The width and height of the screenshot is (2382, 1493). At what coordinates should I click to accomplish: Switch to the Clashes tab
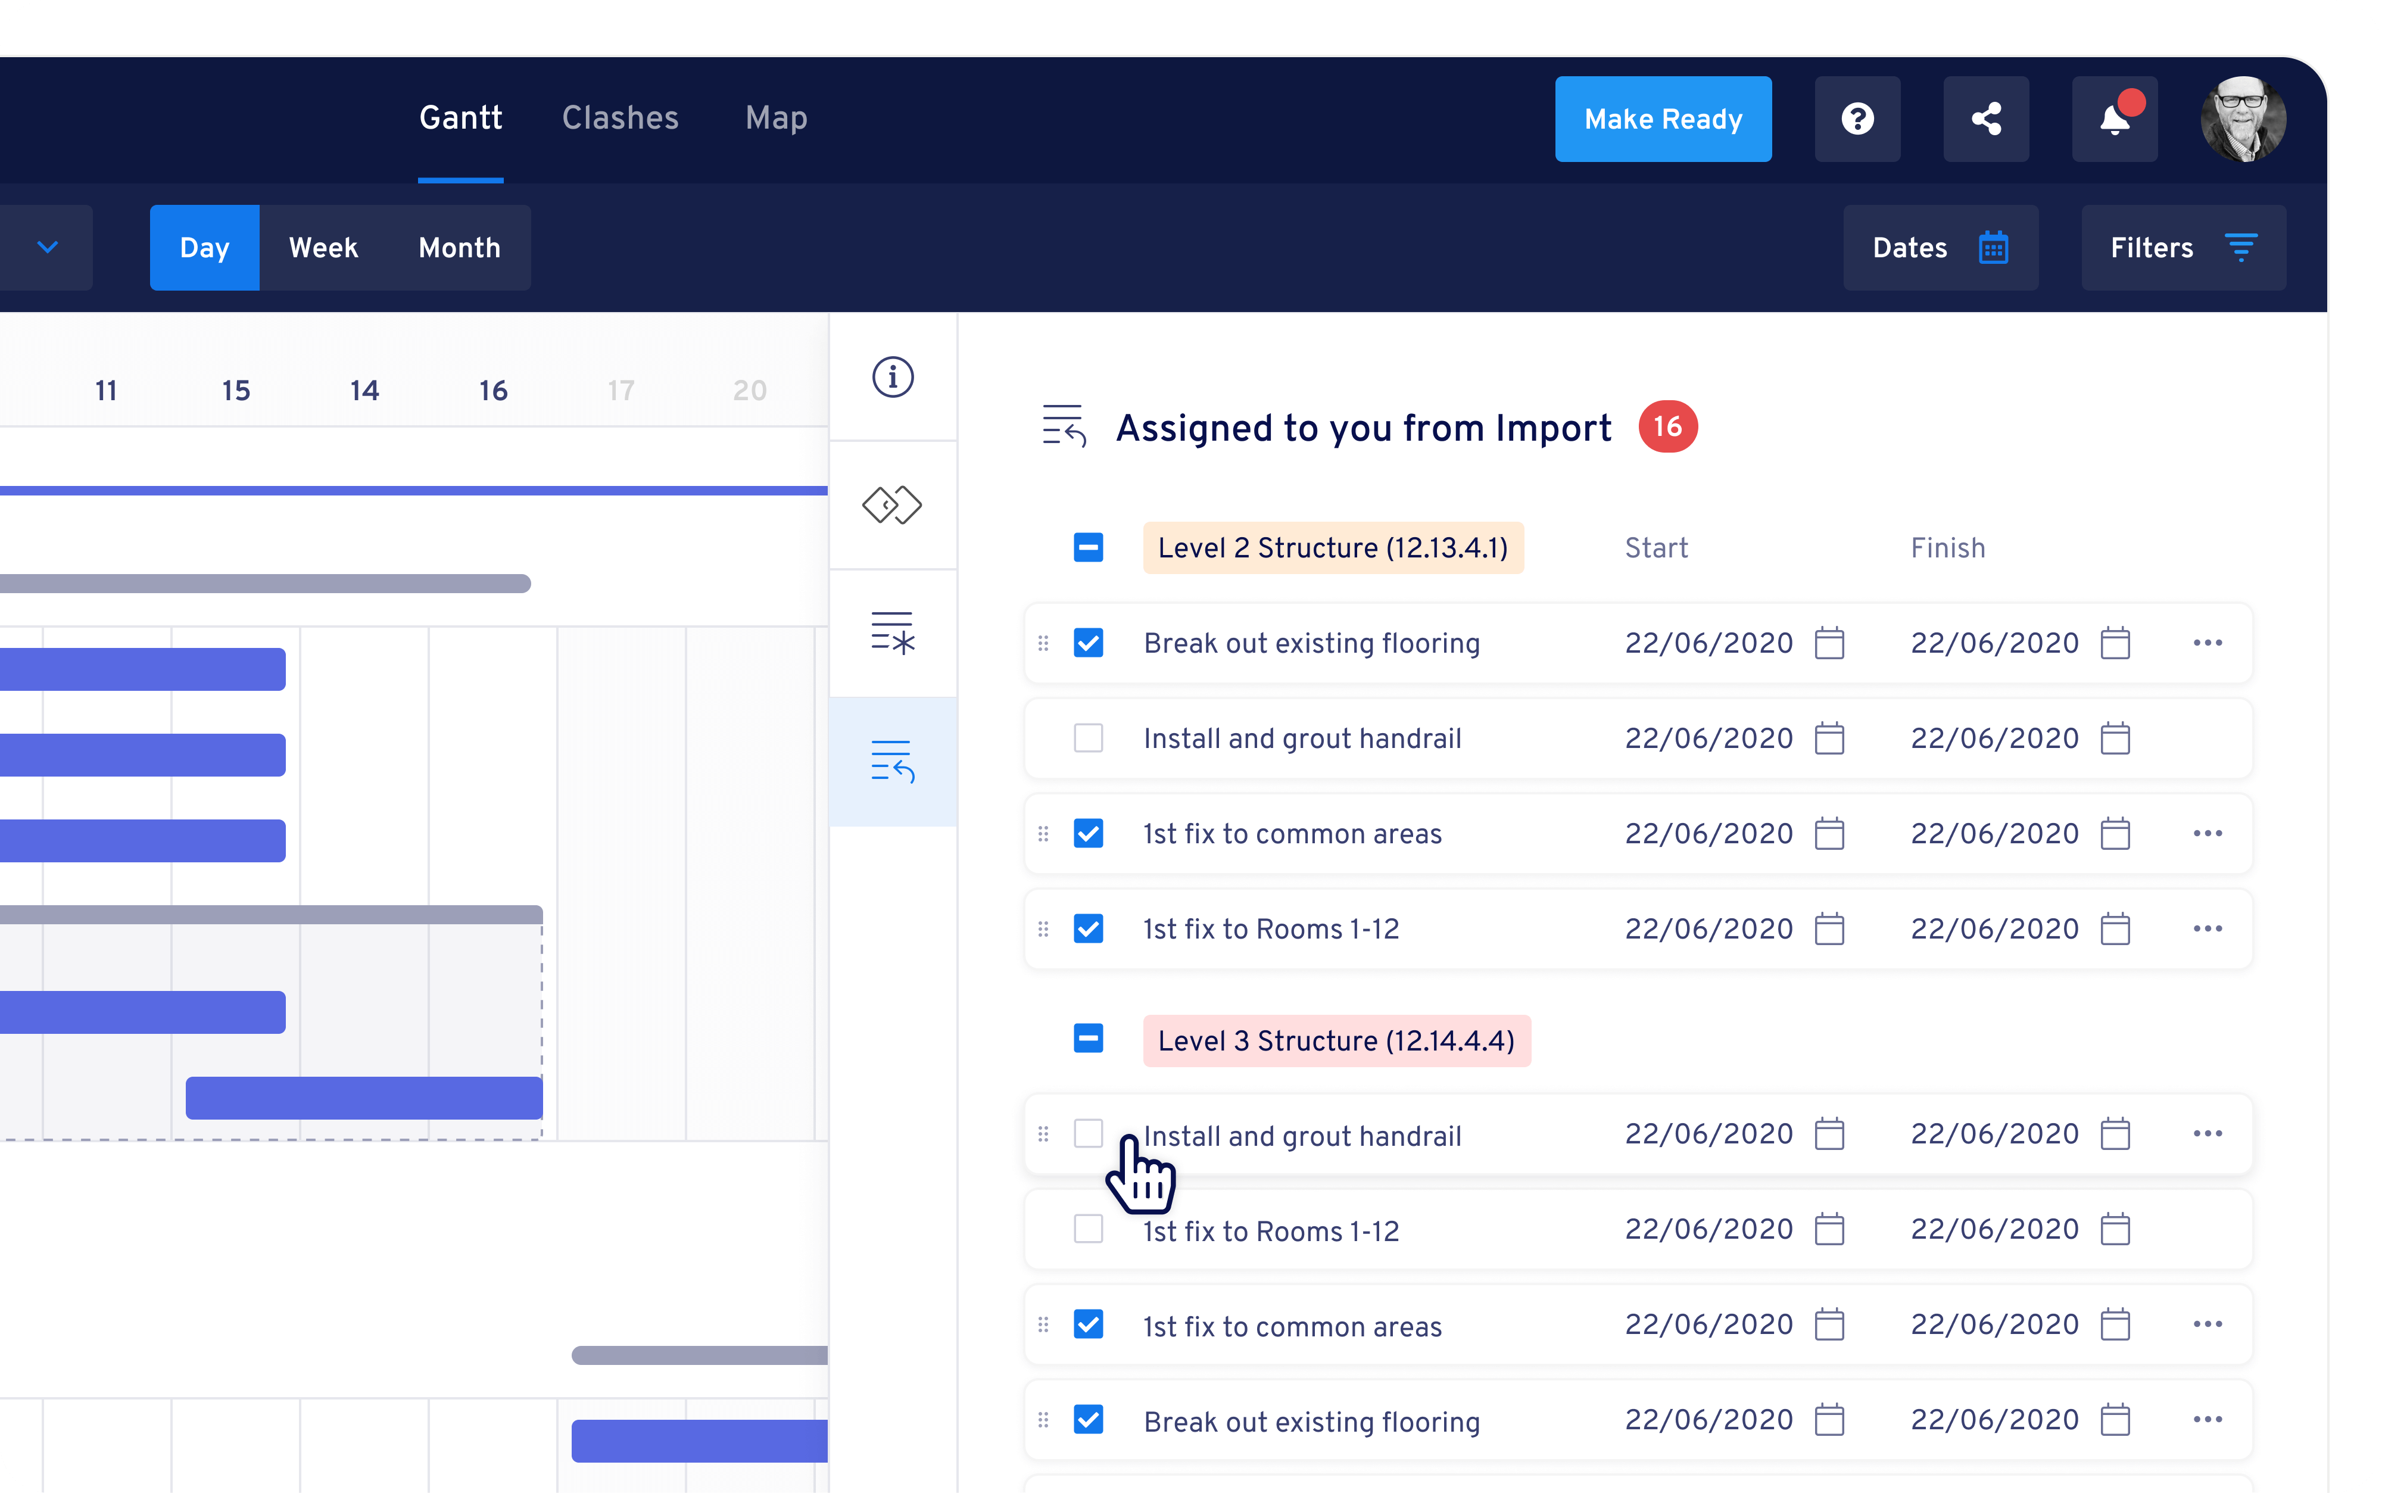[620, 119]
